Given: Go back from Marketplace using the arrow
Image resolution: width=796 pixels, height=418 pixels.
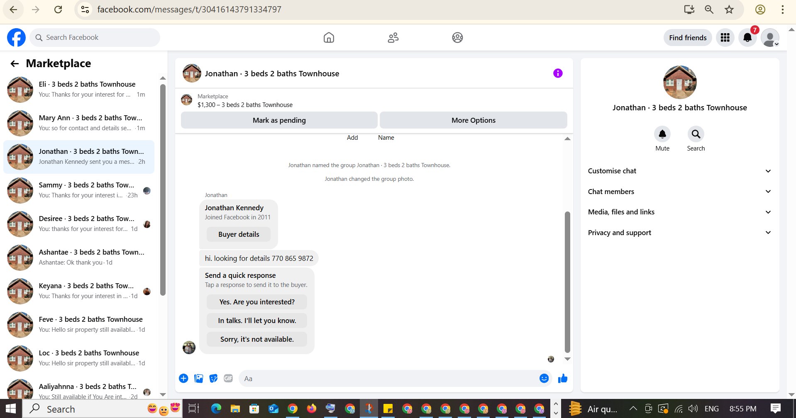Looking at the screenshot, I should tap(15, 63).
